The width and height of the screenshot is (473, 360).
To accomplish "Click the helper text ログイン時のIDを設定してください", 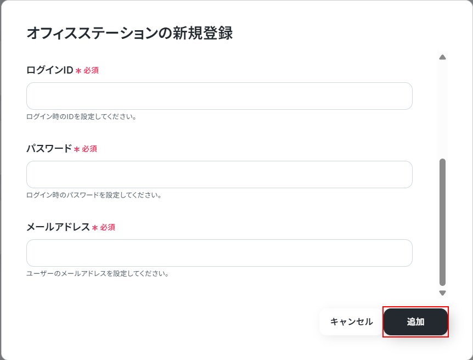I will click(81, 117).
